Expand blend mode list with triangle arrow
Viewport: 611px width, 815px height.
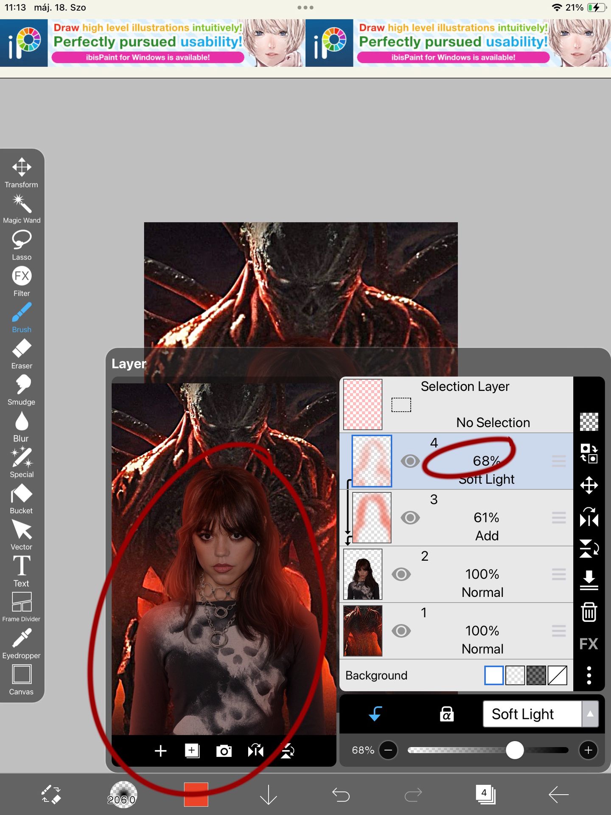590,714
